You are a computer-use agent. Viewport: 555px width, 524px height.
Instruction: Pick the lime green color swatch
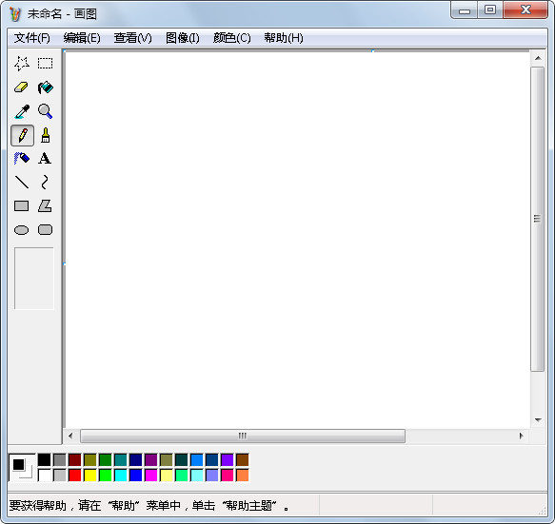[x=106, y=475]
